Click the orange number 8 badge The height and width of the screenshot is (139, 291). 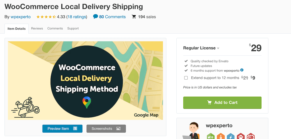(221, 137)
